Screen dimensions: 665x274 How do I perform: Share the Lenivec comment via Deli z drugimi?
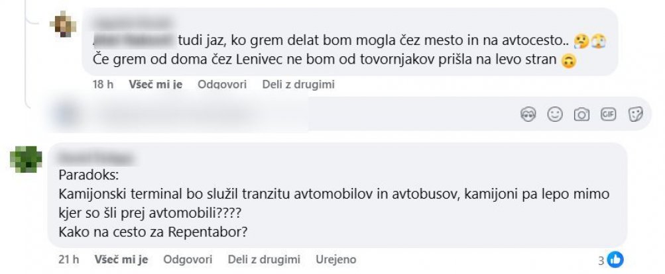click(x=298, y=84)
